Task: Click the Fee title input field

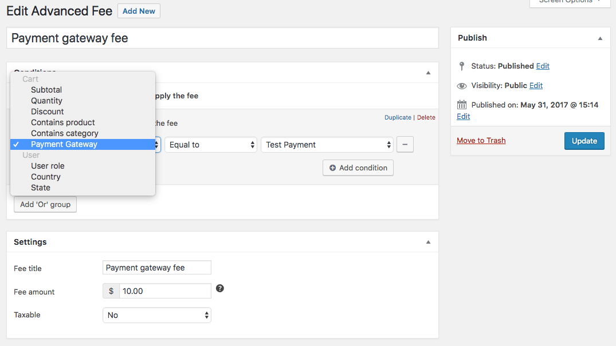Action: click(x=157, y=268)
